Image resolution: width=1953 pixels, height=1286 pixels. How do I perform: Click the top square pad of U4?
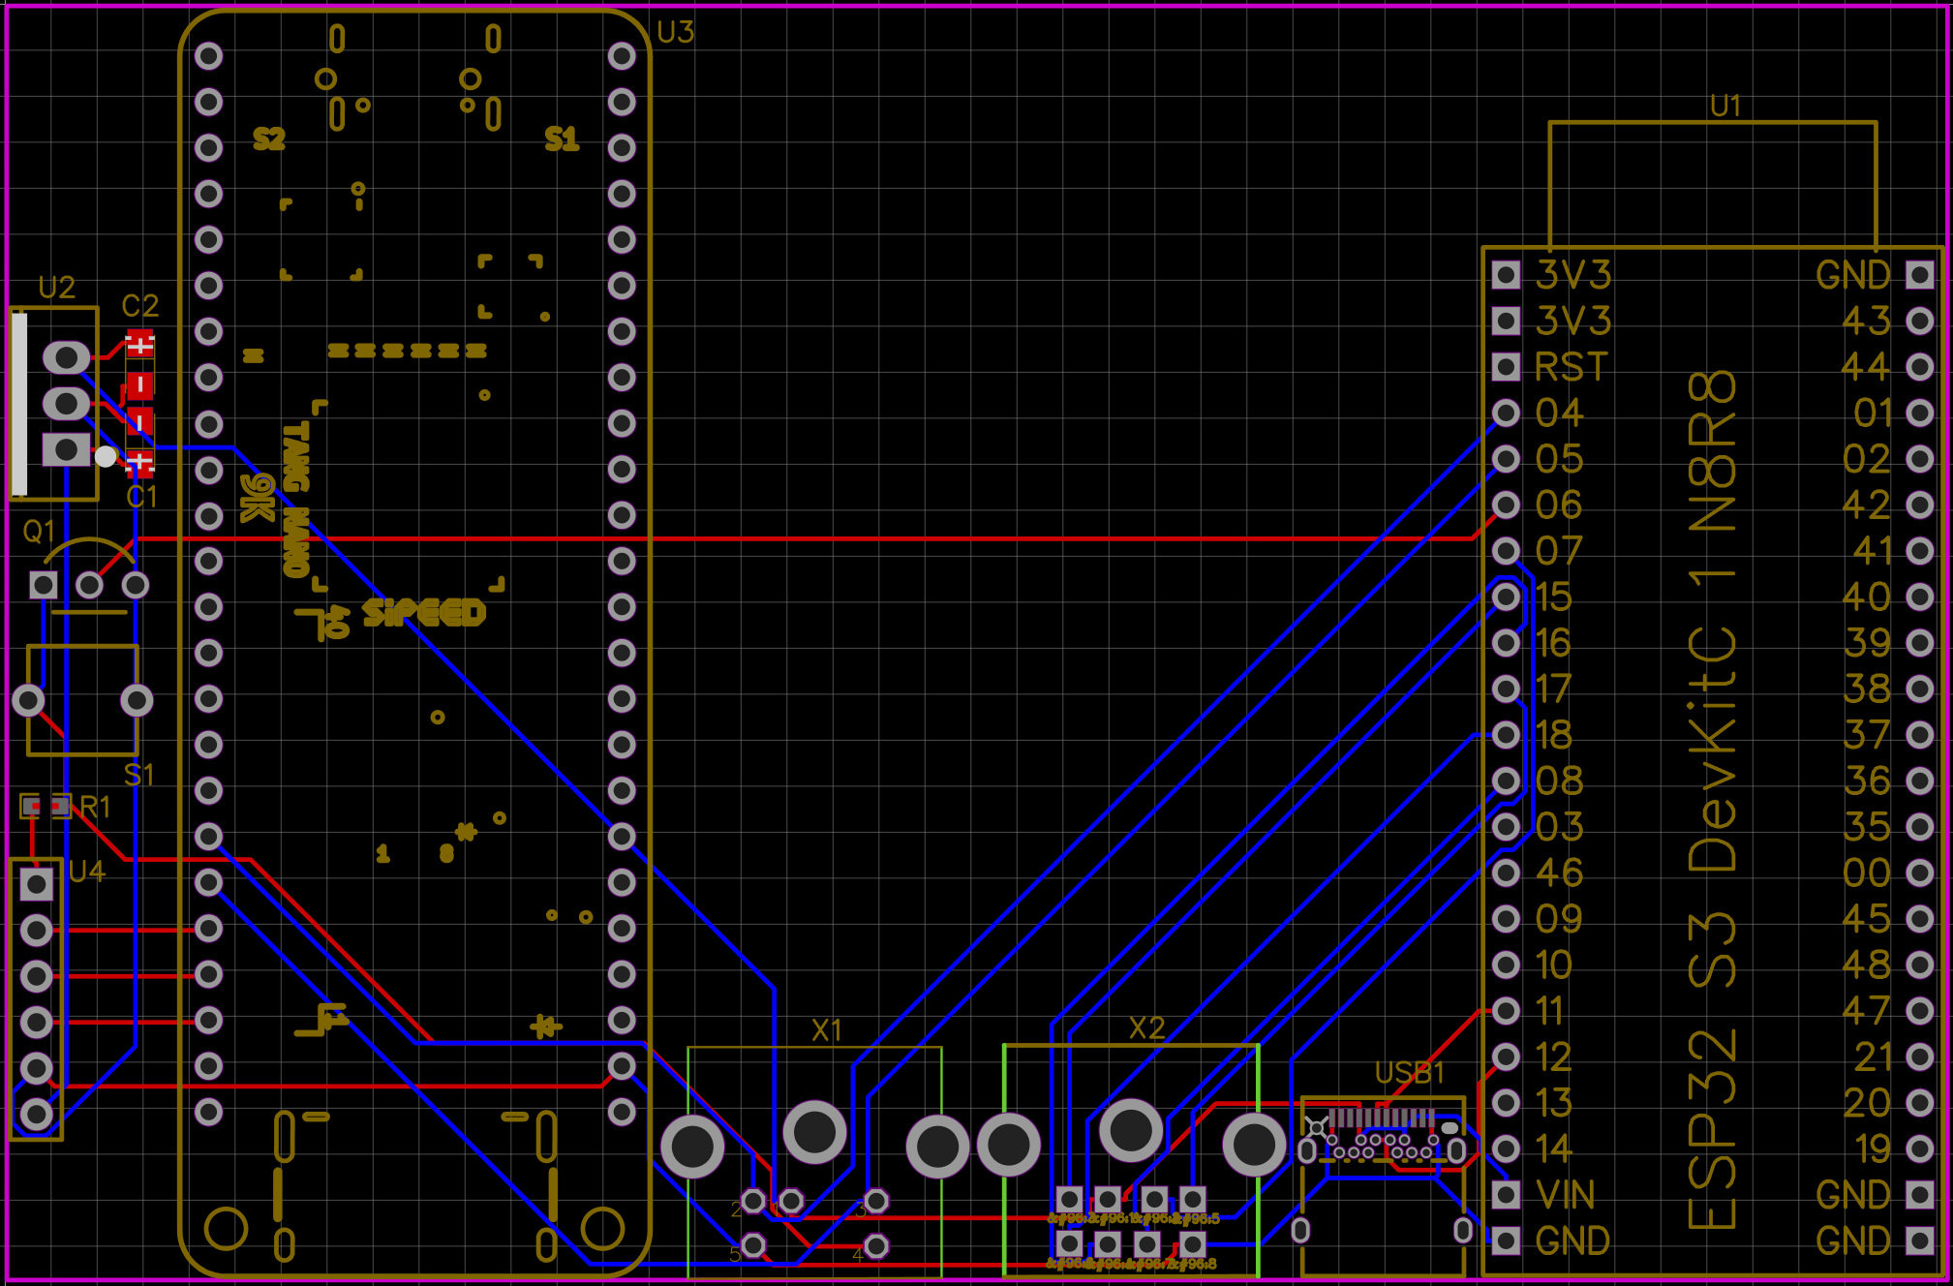point(37,883)
